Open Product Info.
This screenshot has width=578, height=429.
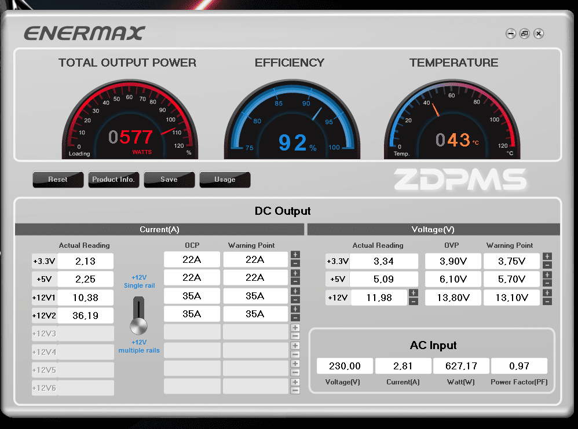114,179
